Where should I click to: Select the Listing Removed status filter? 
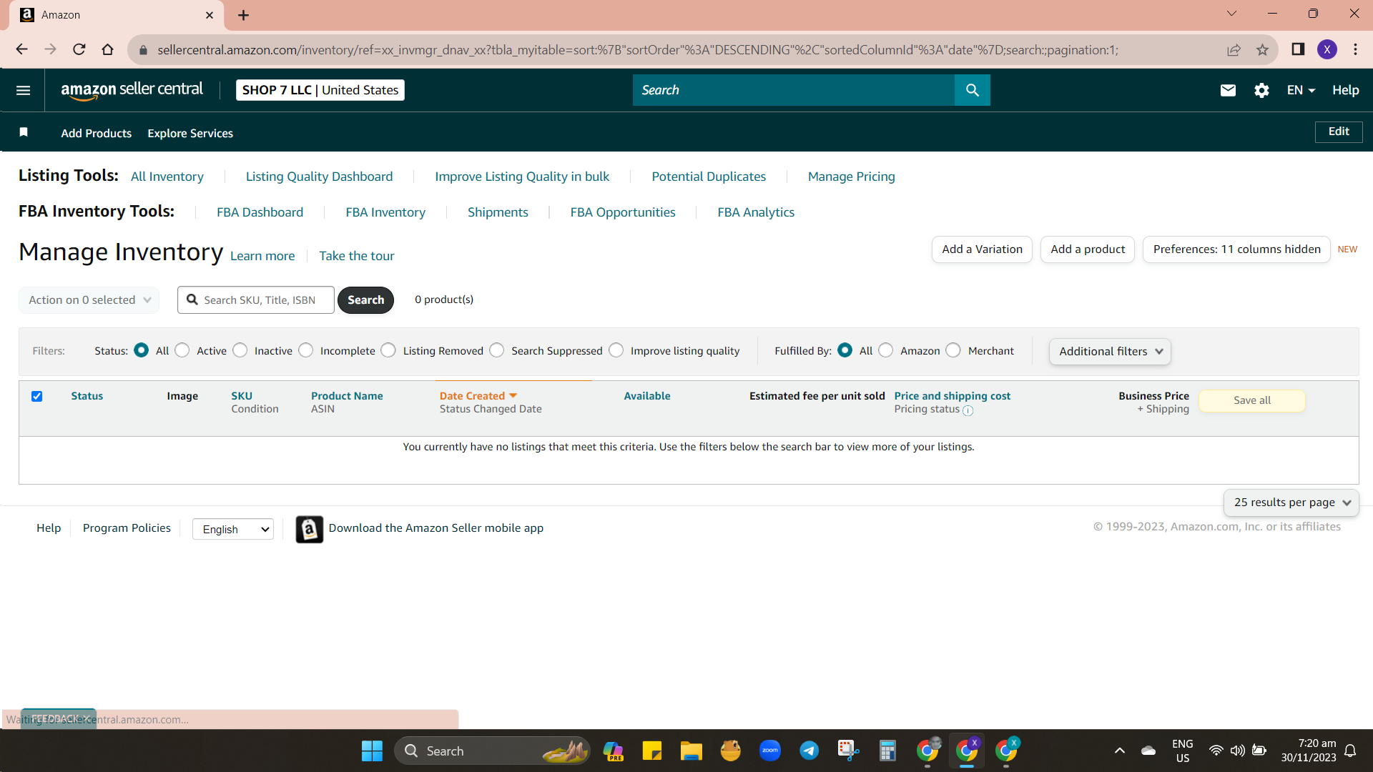pyautogui.click(x=388, y=350)
